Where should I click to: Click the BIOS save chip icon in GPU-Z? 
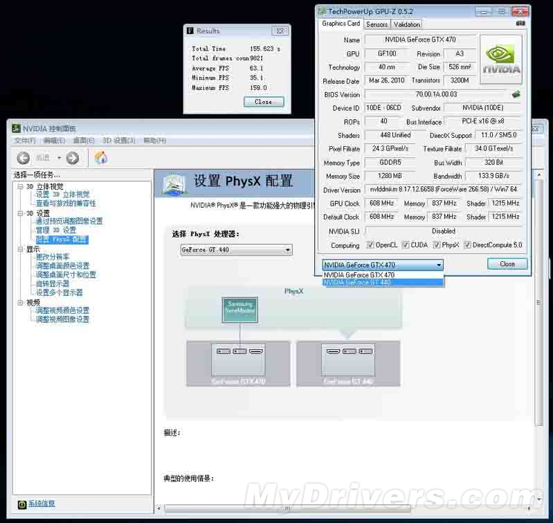pos(516,94)
